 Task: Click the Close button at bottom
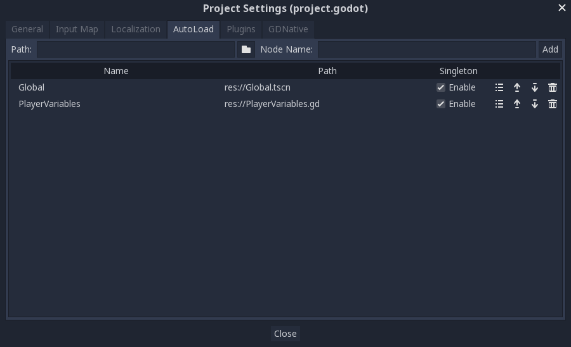285,334
